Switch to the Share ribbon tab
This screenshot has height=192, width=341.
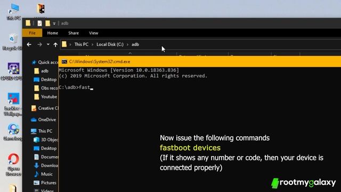point(74,33)
